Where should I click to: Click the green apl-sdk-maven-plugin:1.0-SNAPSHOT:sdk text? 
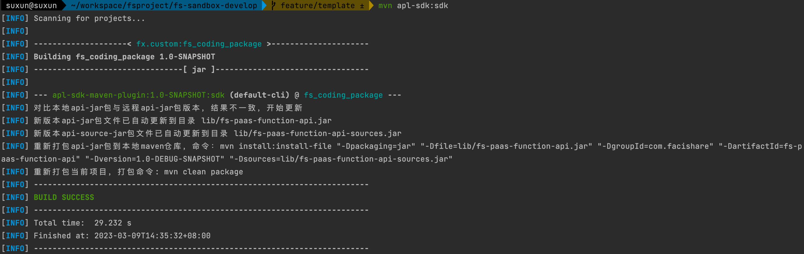(138, 95)
